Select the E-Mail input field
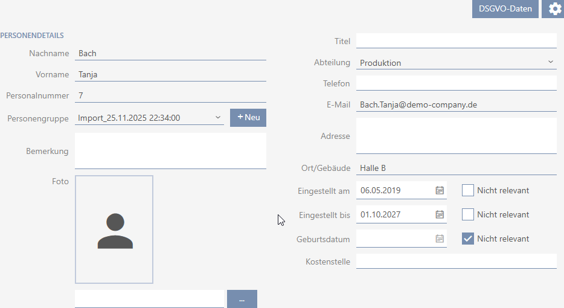564x308 pixels. pos(456,104)
